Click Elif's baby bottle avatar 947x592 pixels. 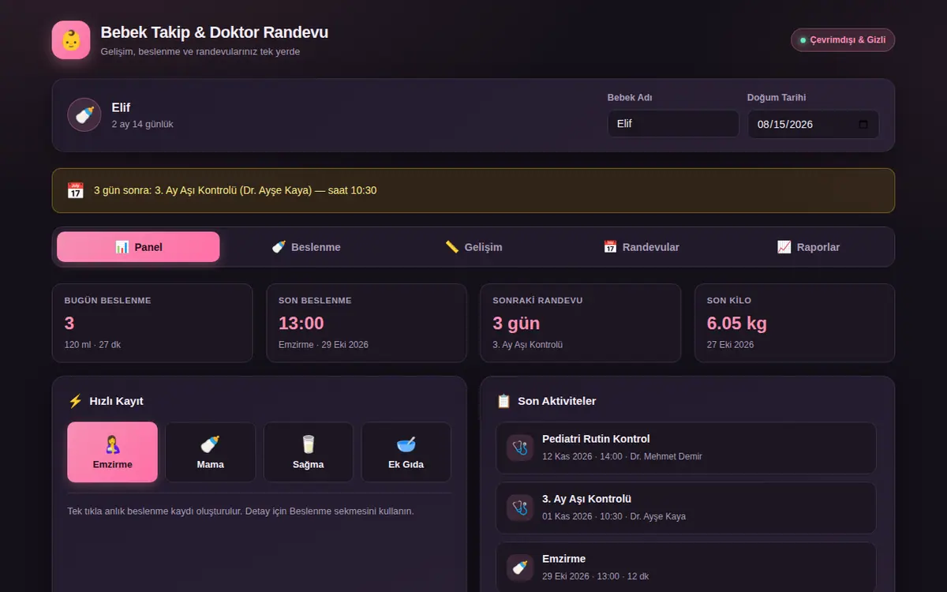point(84,115)
